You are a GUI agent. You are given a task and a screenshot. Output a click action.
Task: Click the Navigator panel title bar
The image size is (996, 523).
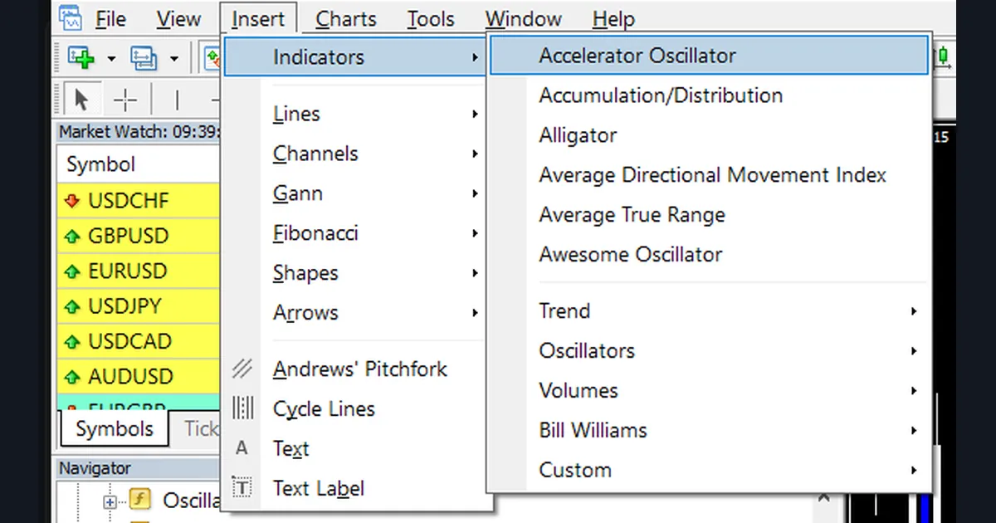click(x=139, y=468)
